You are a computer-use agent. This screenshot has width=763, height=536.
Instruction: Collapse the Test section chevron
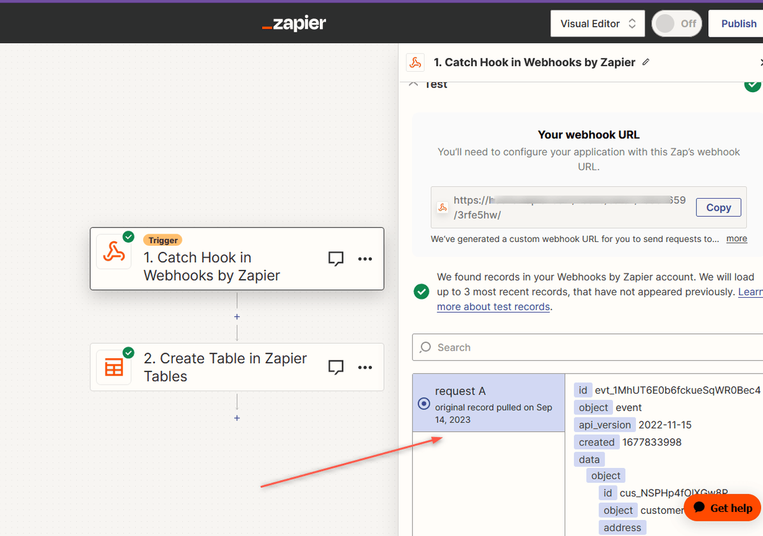(414, 83)
